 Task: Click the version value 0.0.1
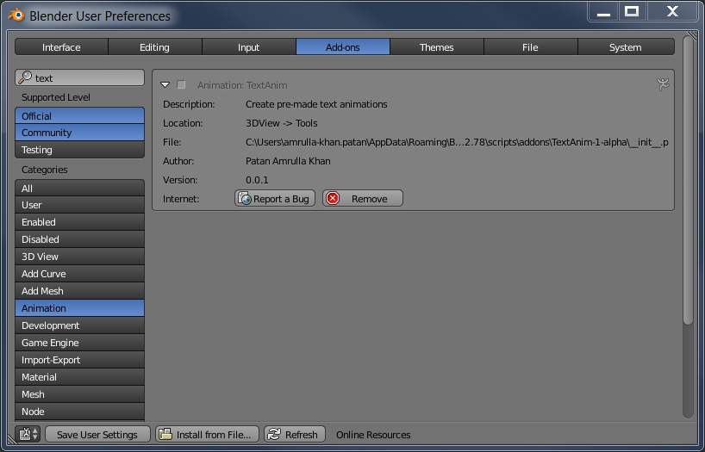coord(257,180)
